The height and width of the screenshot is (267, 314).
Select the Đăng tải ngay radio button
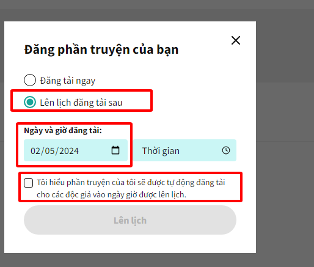[30, 80]
